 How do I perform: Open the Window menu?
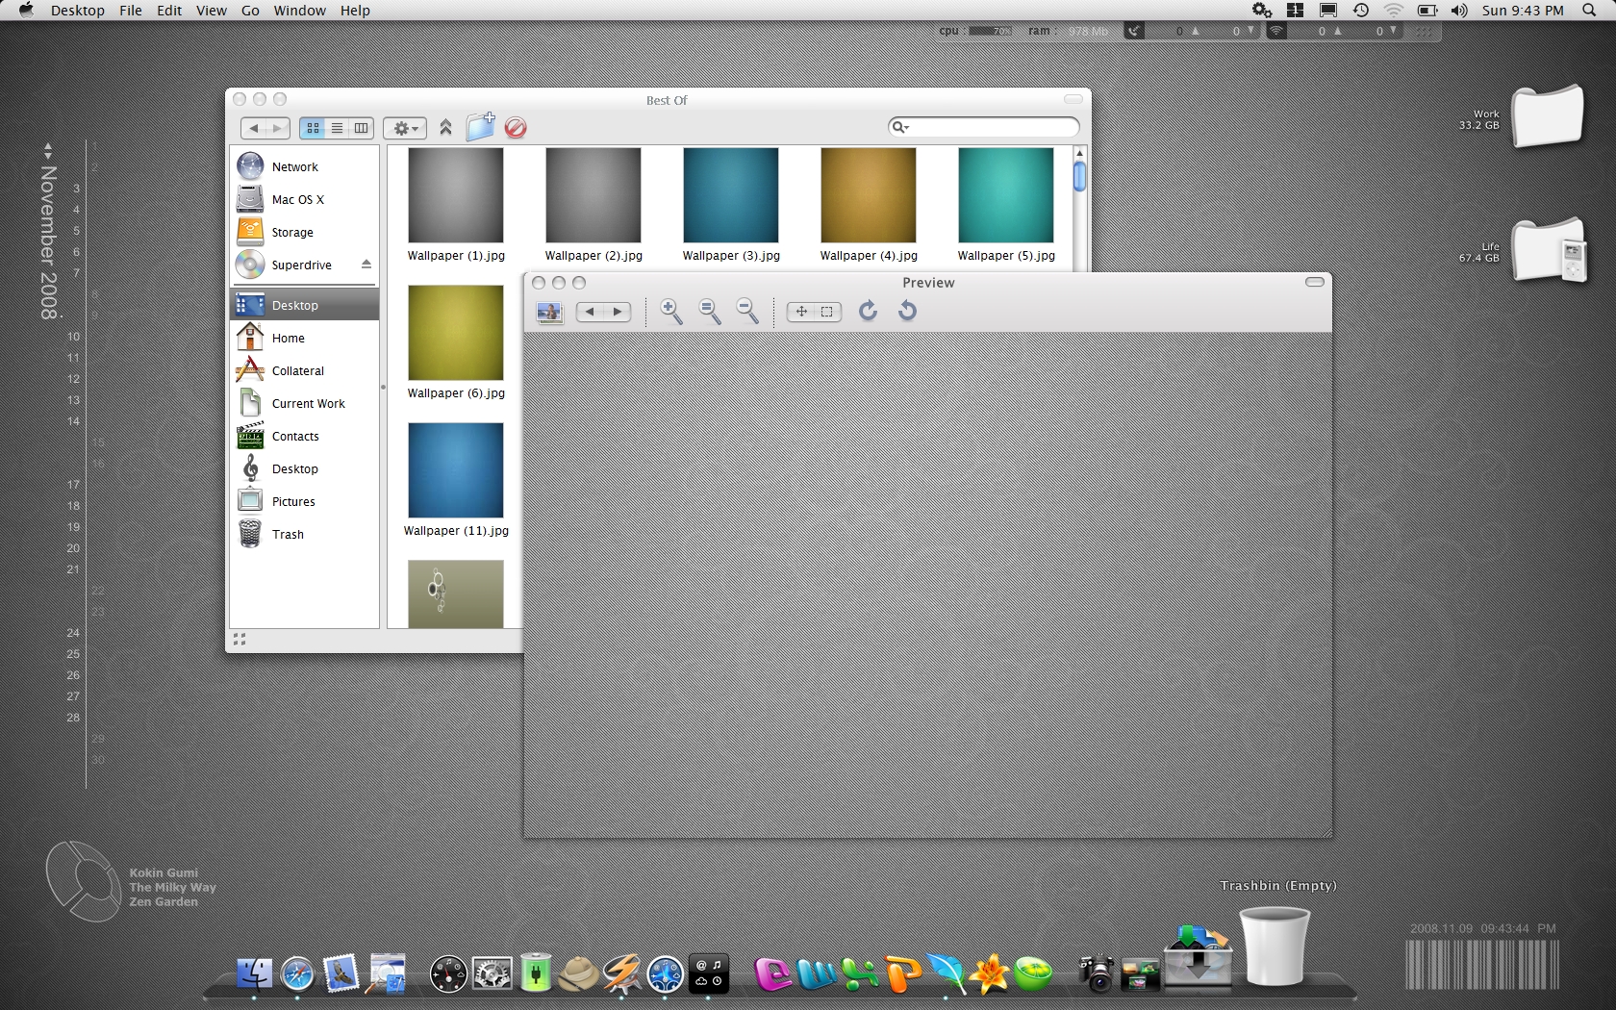pos(299,11)
